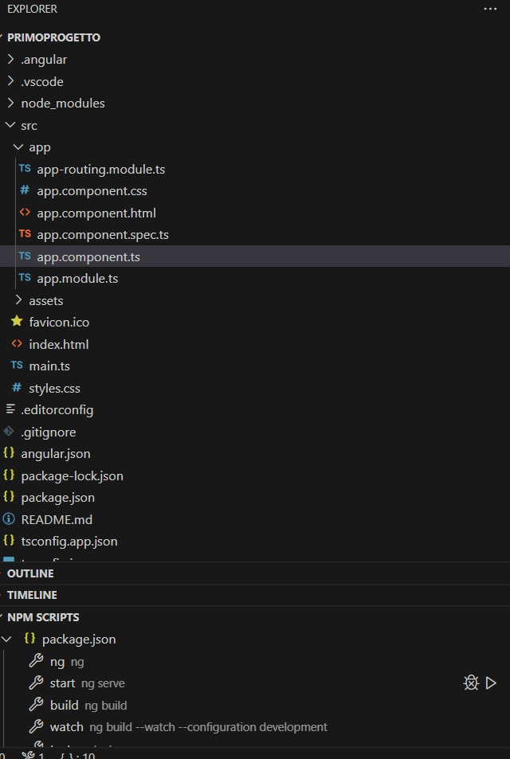The height and width of the screenshot is (759, 510).
Task: Open app.component.spec.ts file
Action: [103, 235]
